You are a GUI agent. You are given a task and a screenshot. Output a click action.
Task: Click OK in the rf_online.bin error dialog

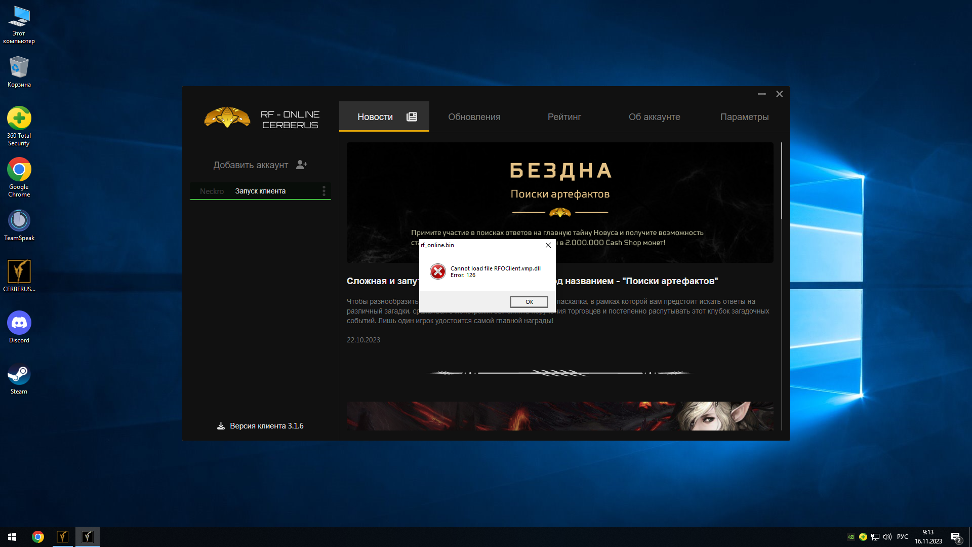point(529,302)
